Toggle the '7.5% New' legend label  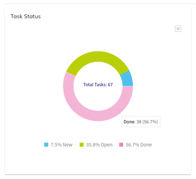pyautogui.click(x=62, y=145)
